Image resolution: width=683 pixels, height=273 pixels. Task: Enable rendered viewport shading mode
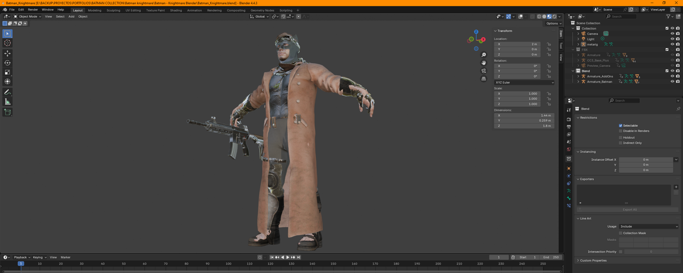555,17
